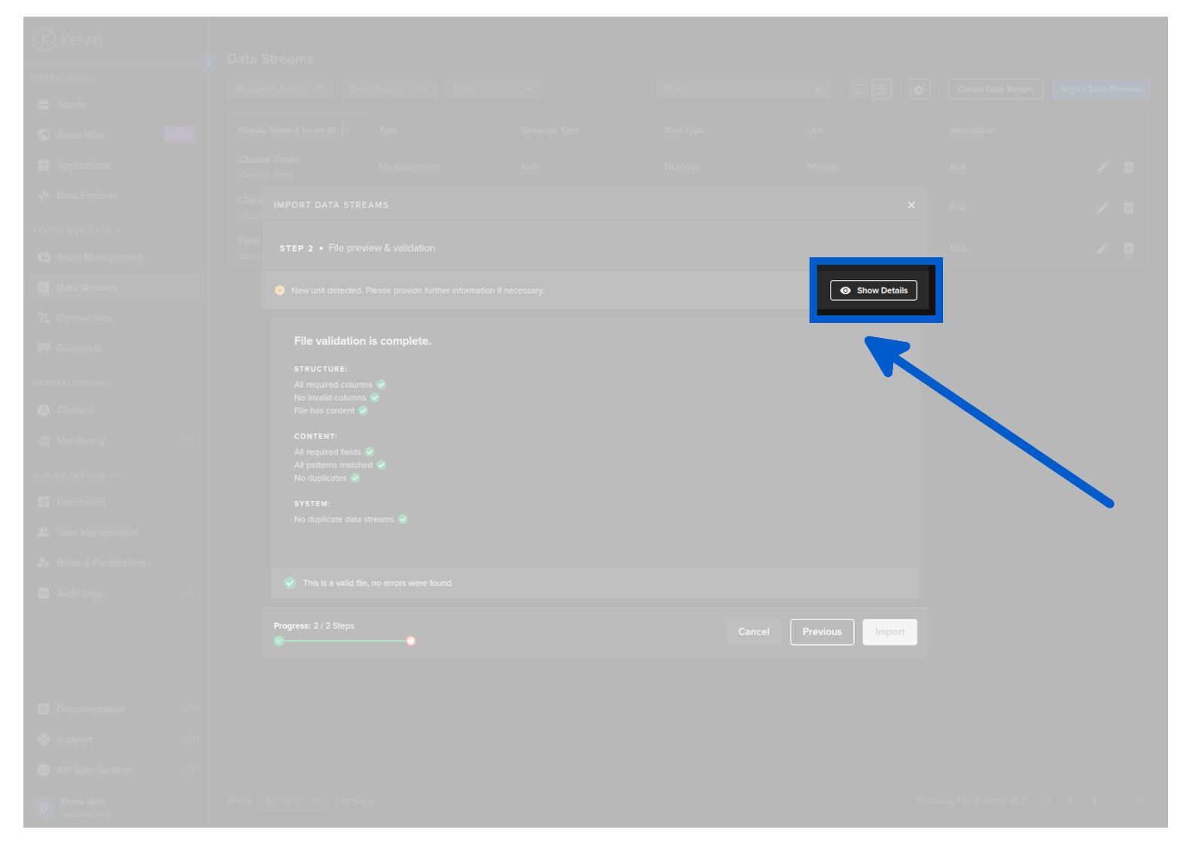Switch to the compact list density view
This screenshot has height=845, width=1192.
tap(858, 90)
